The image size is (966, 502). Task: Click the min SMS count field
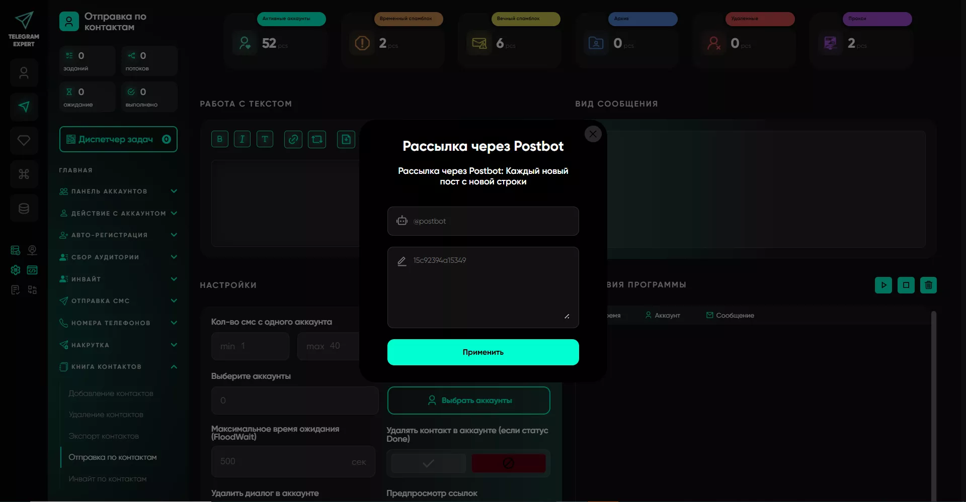click(x=250, y=346)
